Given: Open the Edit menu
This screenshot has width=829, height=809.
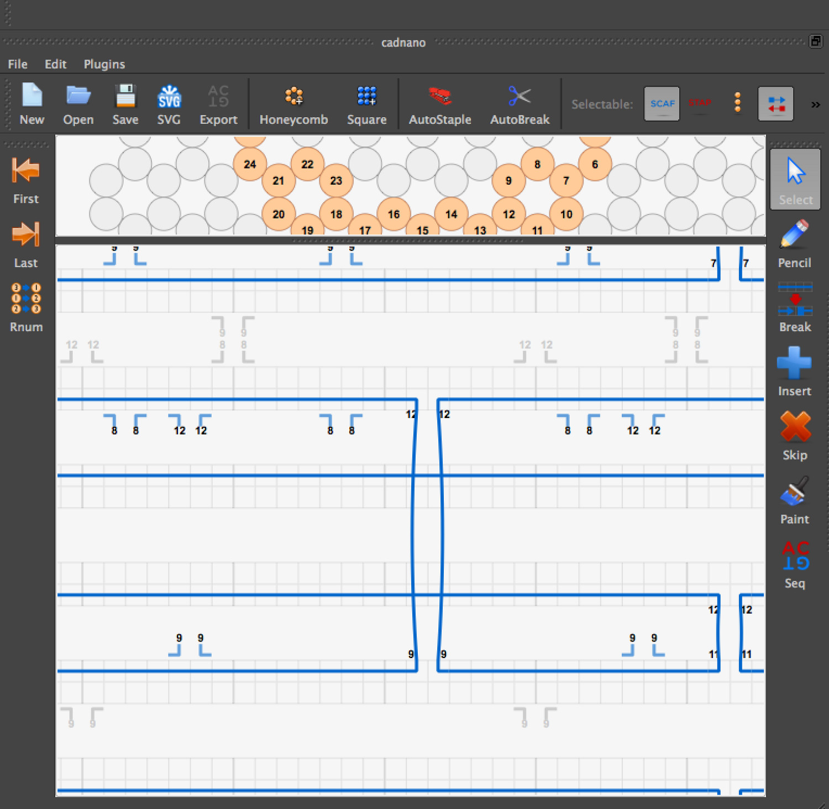Looking at the screenshot, I should pos(55,64).
